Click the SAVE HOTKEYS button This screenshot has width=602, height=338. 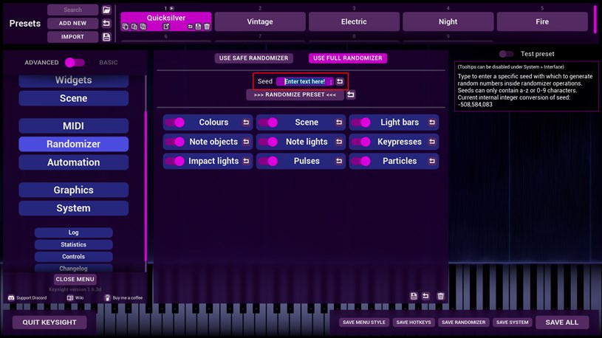point(414,323)
